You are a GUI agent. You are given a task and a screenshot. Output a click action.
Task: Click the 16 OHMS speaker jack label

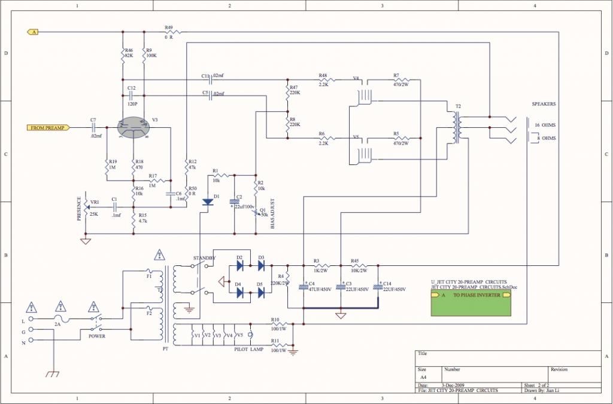click(x=545, y=126)
